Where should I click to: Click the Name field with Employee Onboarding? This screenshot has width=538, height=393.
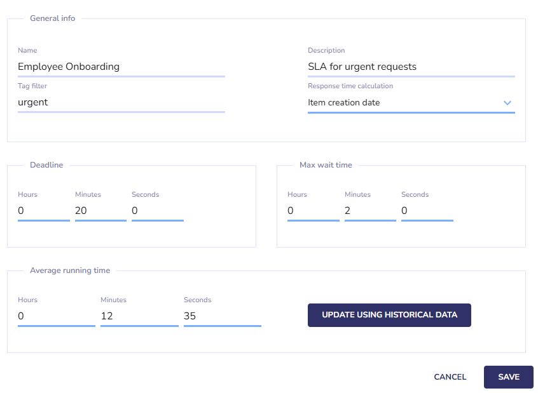(121, 67)
